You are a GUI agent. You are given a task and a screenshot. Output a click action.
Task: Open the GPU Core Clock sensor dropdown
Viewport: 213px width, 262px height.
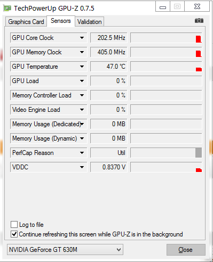82,38
